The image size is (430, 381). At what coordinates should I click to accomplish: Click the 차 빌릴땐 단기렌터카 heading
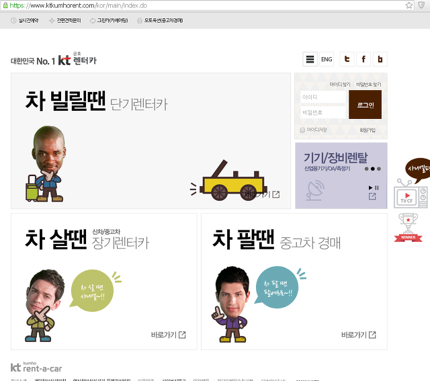pyautogui.click(x=97, y=101)
